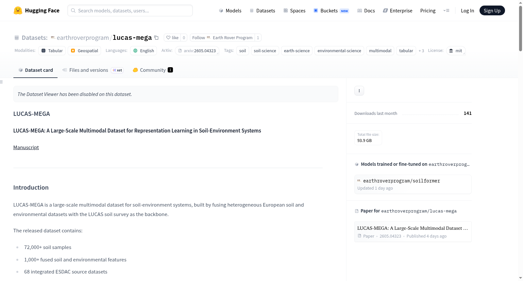This screenshot has width=523, height=281.
Task: Click the follower count next to Follow
Action: point(258,38)
